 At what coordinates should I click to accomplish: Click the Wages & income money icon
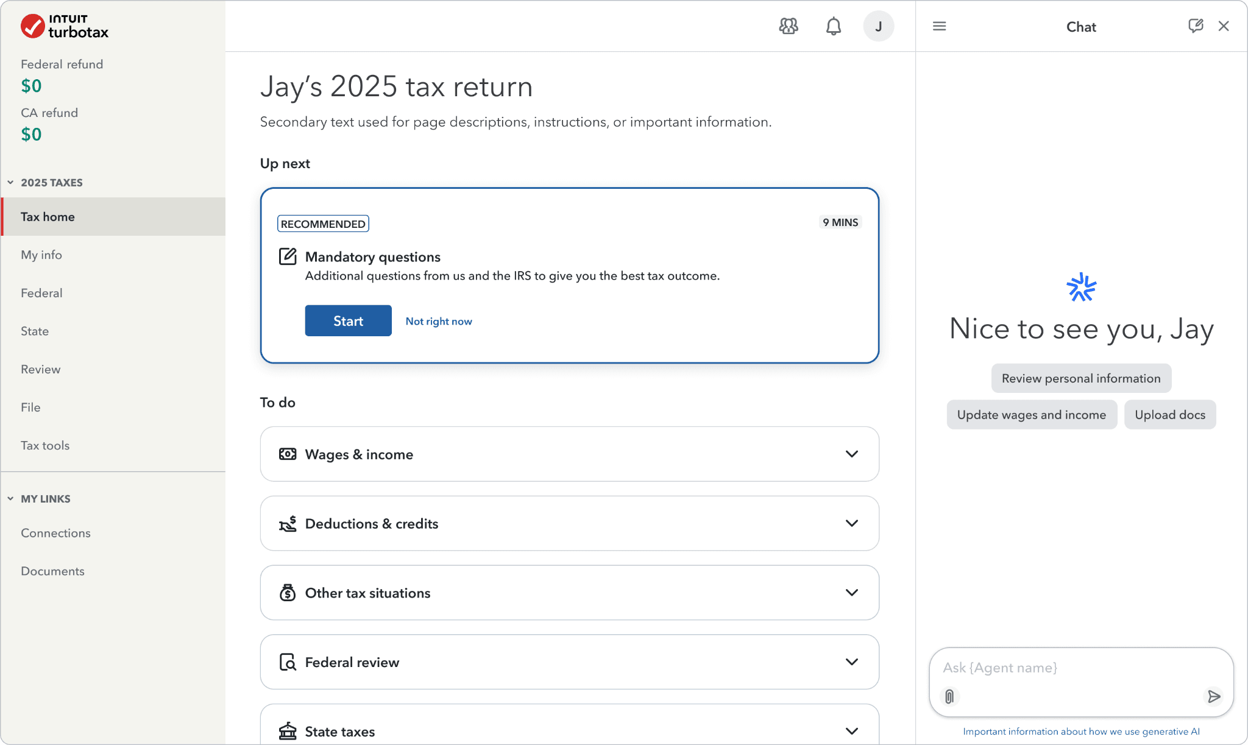point(288,454)
